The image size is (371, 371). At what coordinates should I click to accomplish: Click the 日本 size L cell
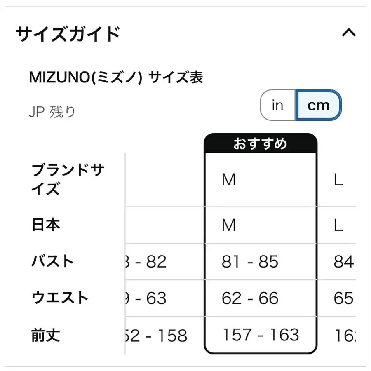pos(338,225)
